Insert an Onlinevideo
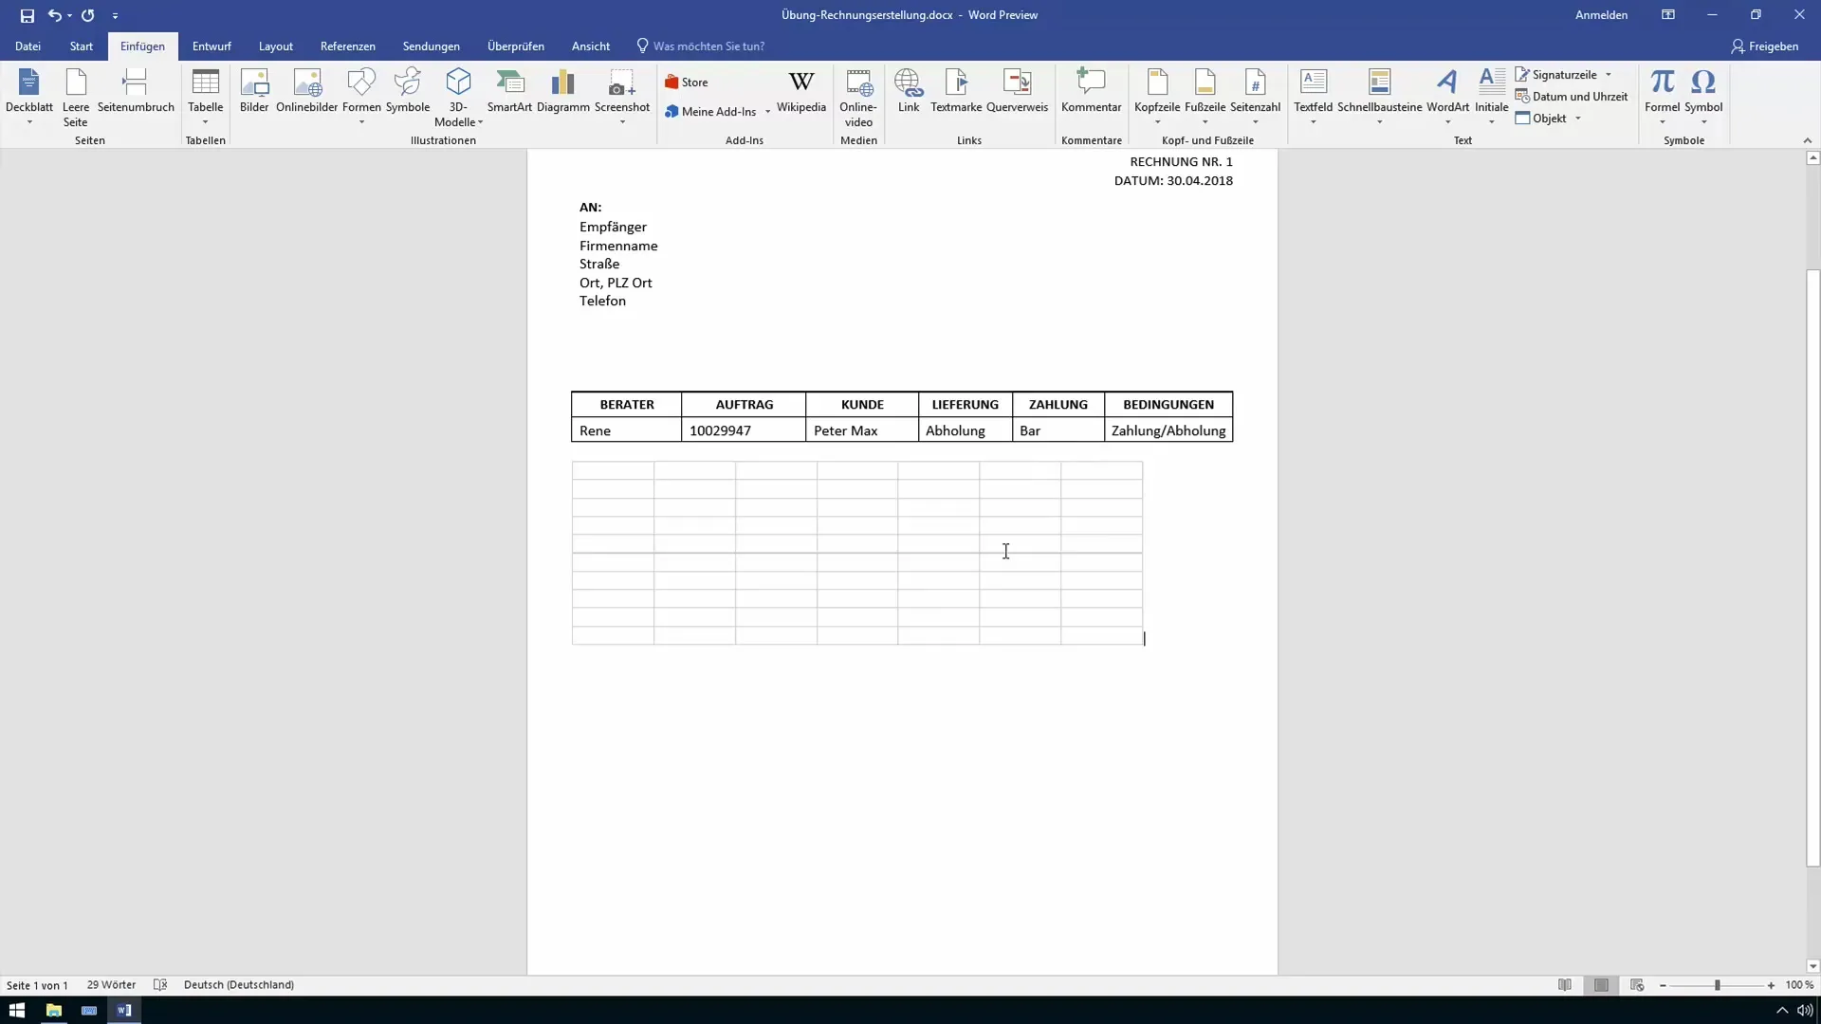 click(x=858, y=97)
